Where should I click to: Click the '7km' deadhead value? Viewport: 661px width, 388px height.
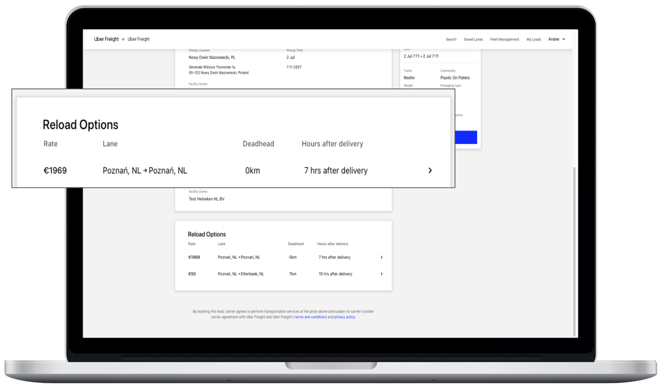tap(293, 274)
